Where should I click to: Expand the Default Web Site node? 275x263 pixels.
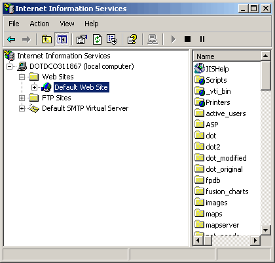pyautogui.click(x=34, y=87)
